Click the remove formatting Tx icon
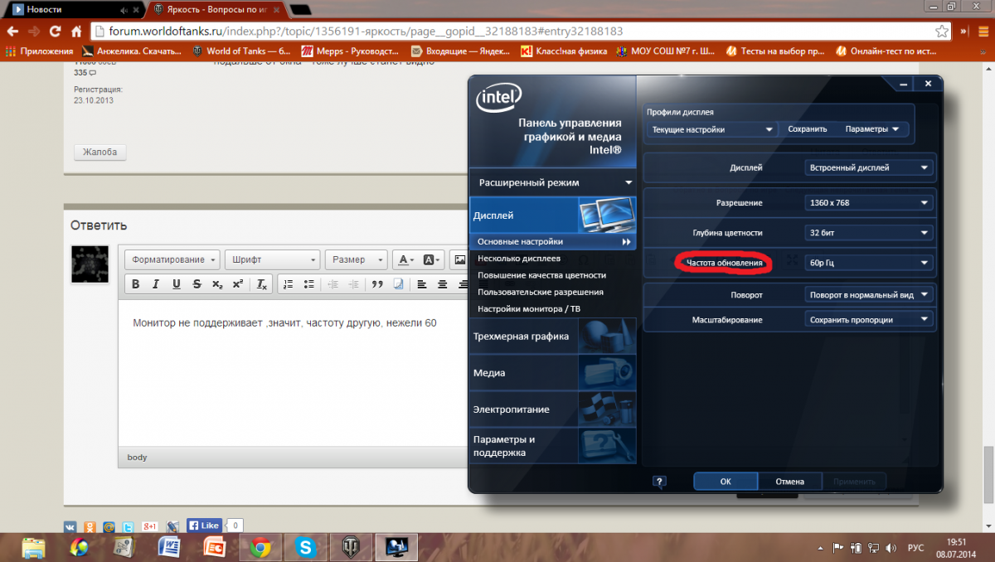The image size is (995, 562). [x=261, y=284]
